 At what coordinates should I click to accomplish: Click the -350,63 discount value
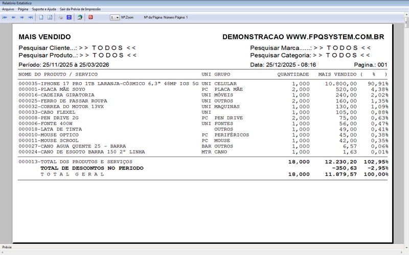pos(344,168)
